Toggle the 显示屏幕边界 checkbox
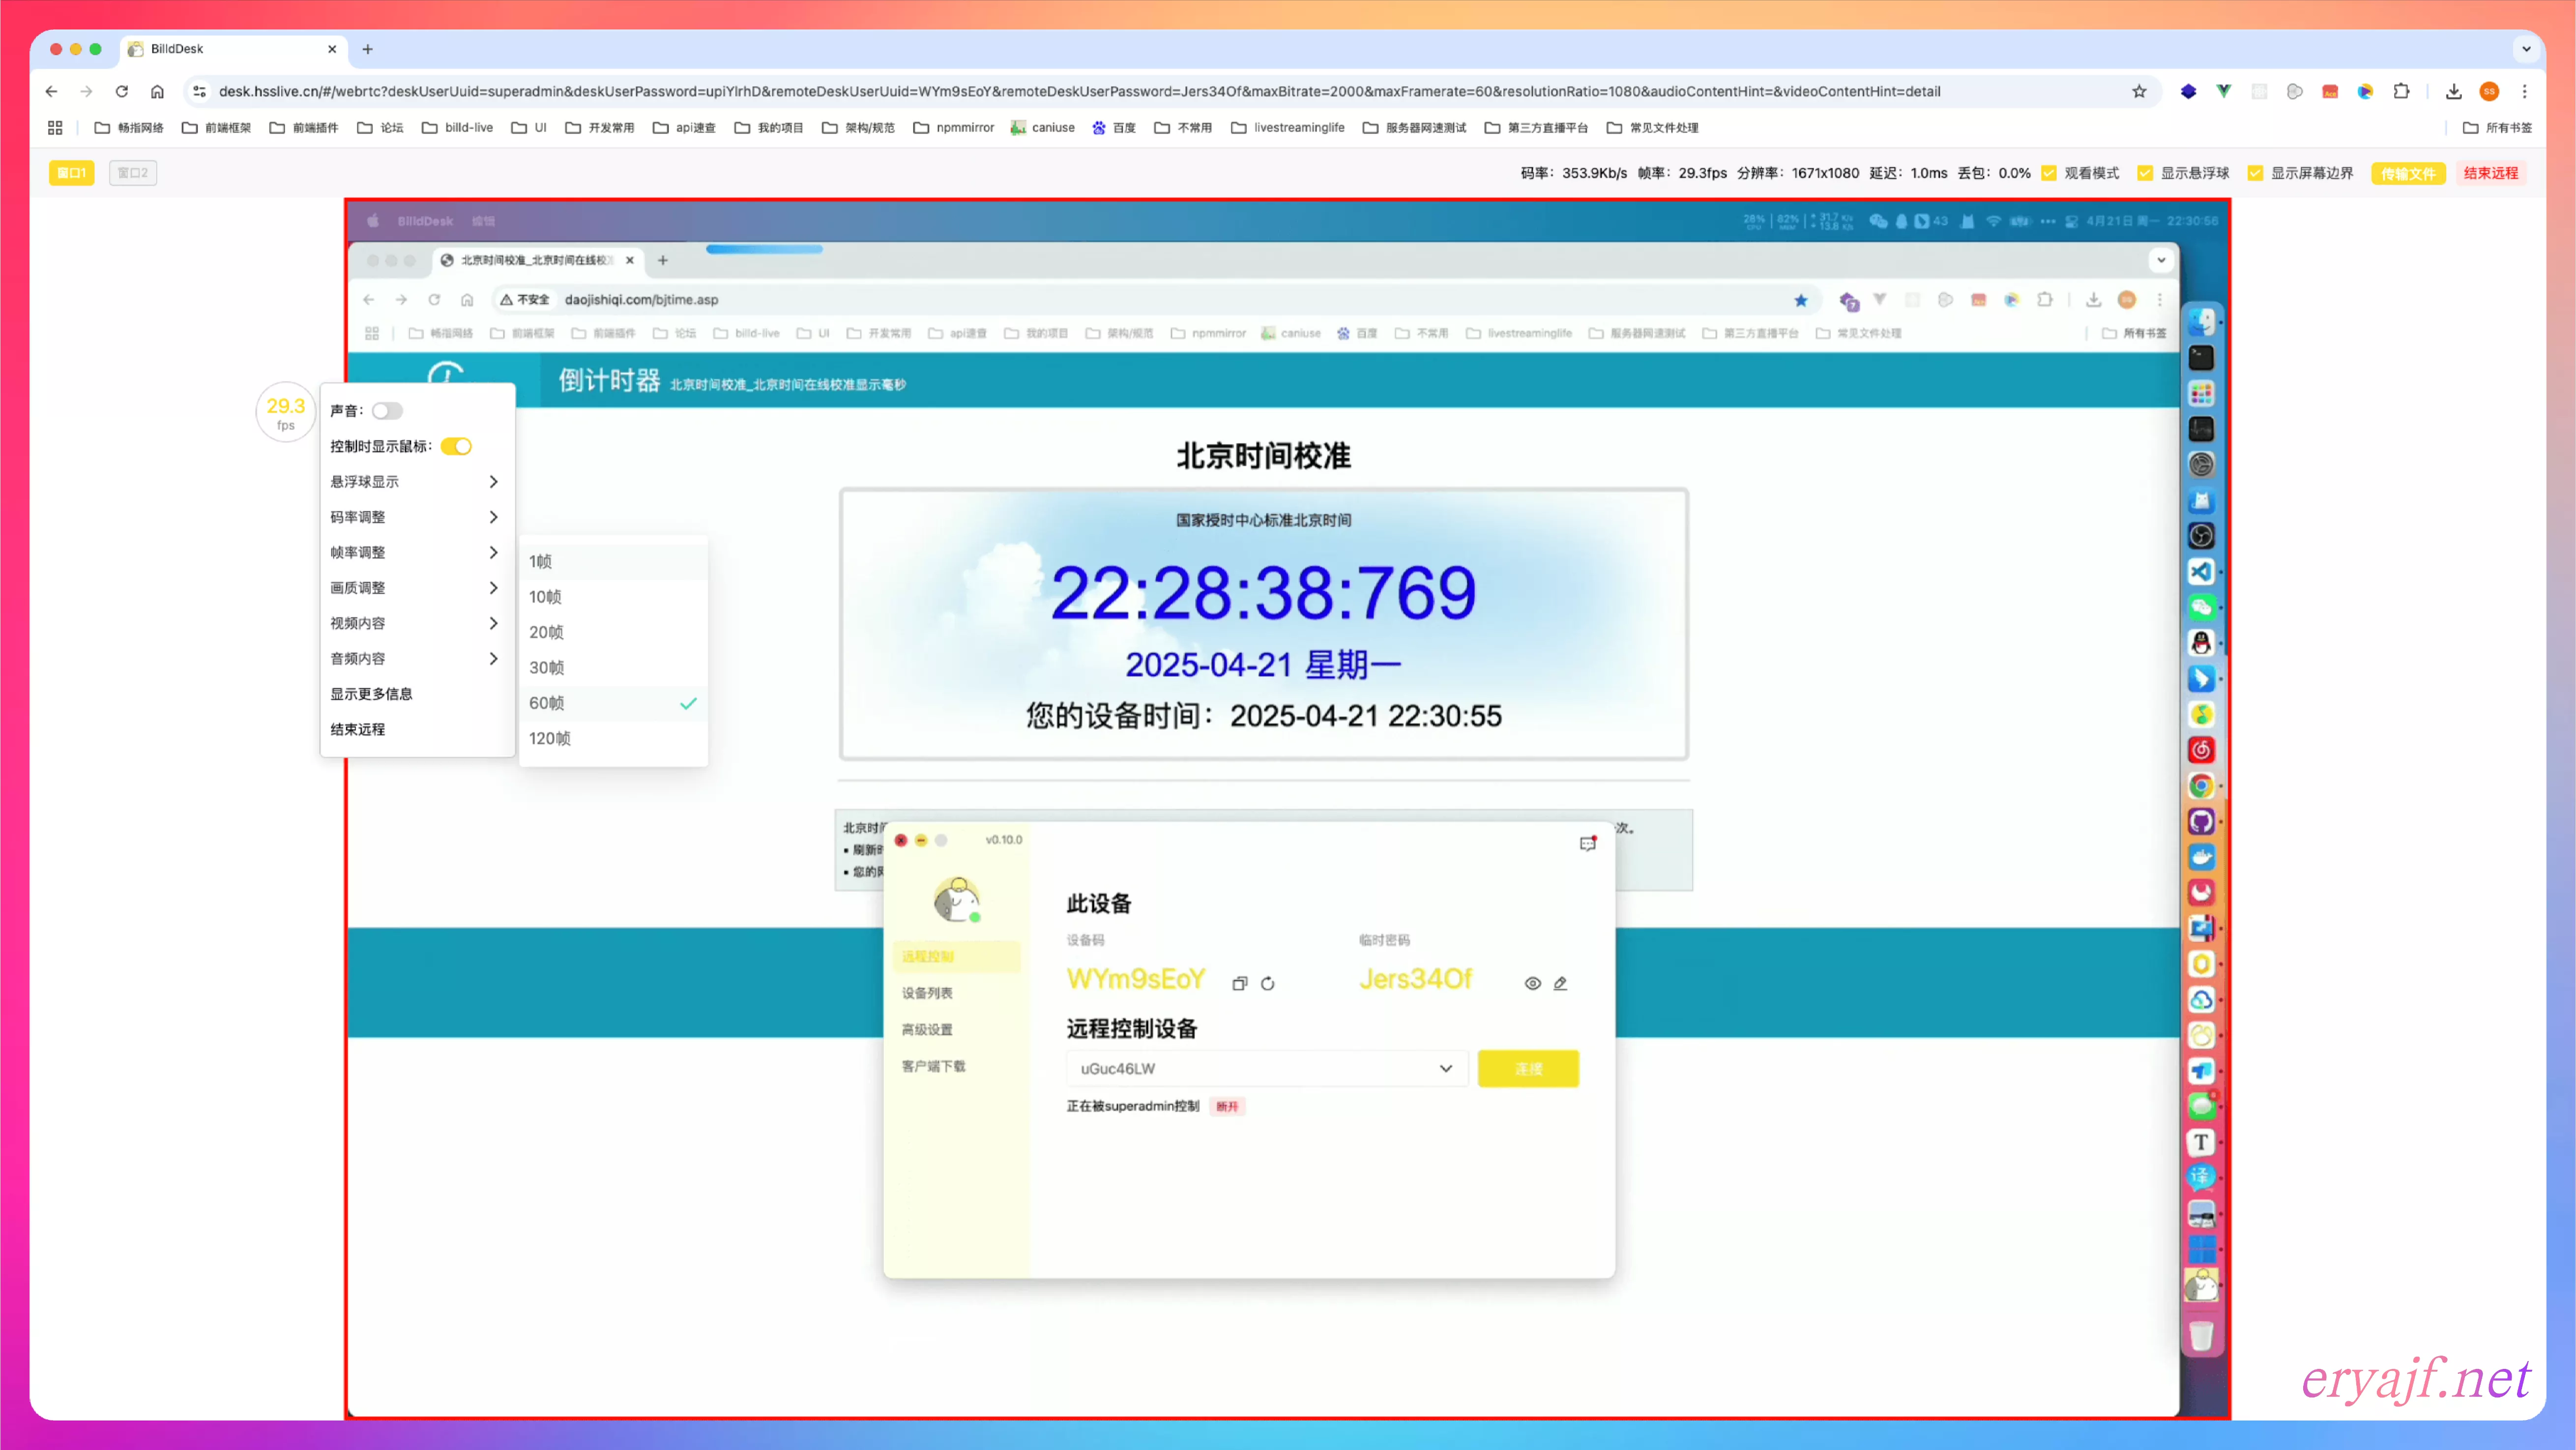This screenshot has height=1450, width=2576. click(2254, 173)
